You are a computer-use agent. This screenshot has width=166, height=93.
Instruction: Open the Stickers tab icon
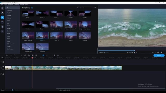coord(2,27)
